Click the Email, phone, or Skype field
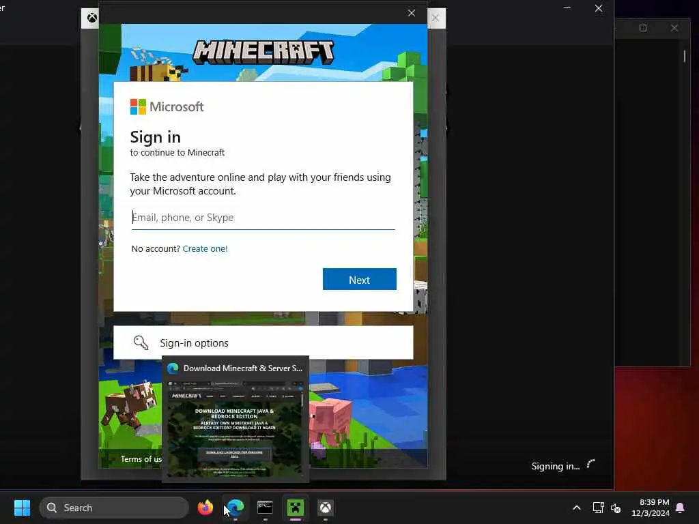699x524 pixels. [x=263, y=218]
